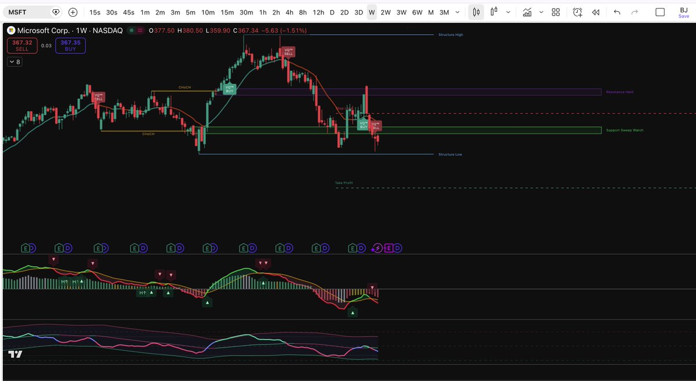Select the M monthly timeframe

coord(430,12)
